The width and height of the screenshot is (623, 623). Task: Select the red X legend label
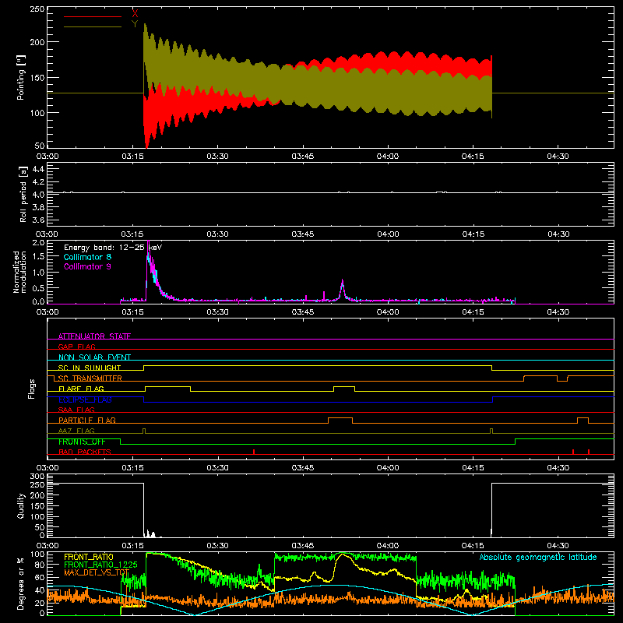pos(135,14)
